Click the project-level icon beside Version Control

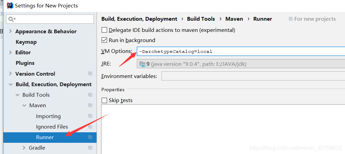point(90,74)
